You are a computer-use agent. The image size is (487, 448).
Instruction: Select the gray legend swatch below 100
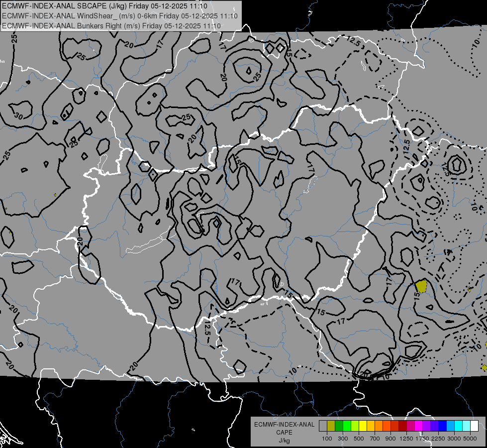323,426
